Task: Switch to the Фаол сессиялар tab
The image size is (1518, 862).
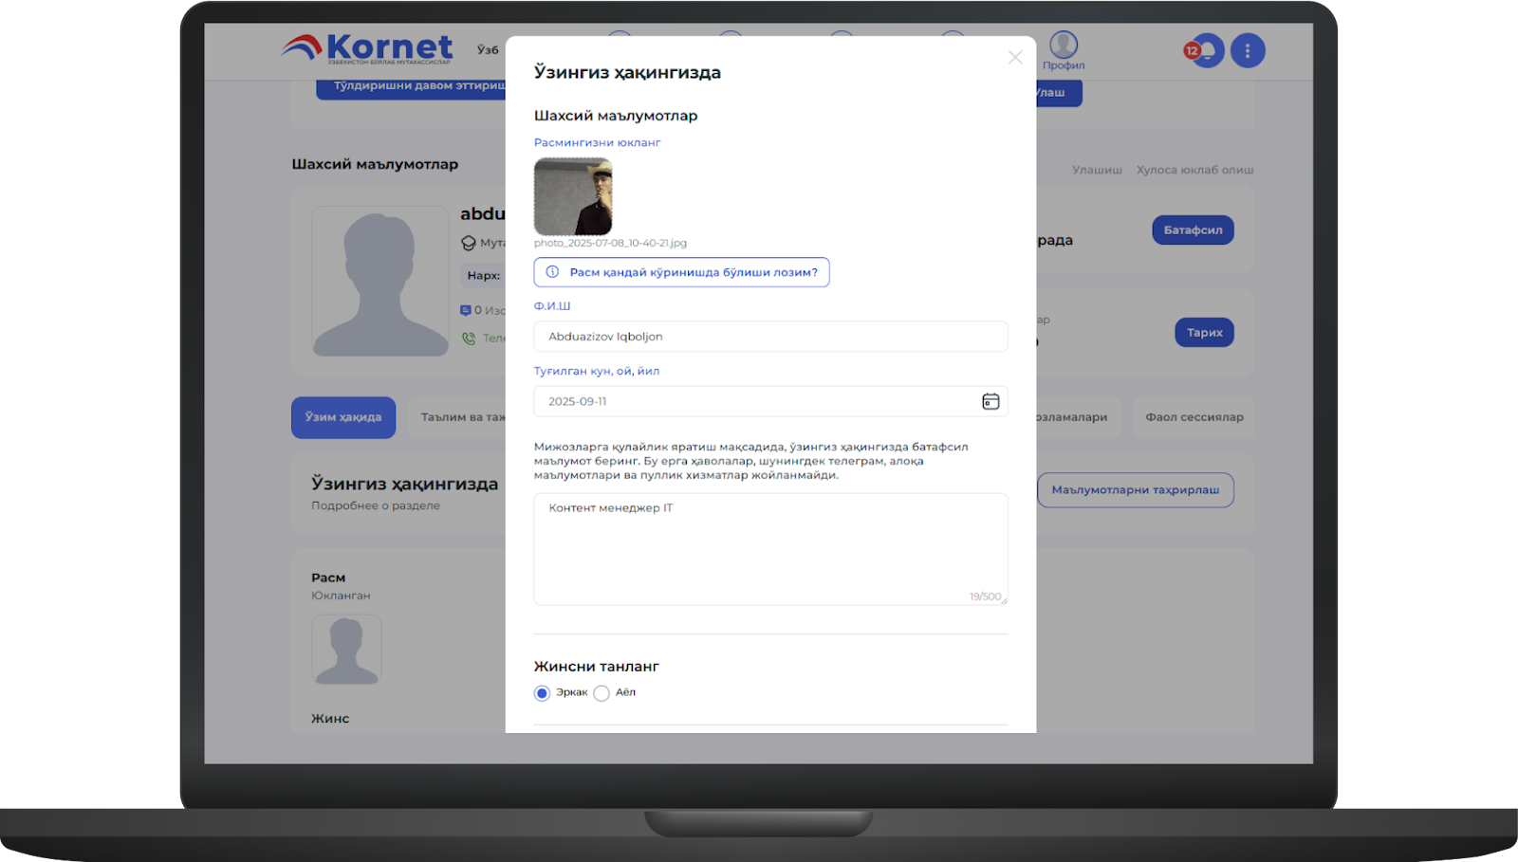Action: tap(1194, 417)
